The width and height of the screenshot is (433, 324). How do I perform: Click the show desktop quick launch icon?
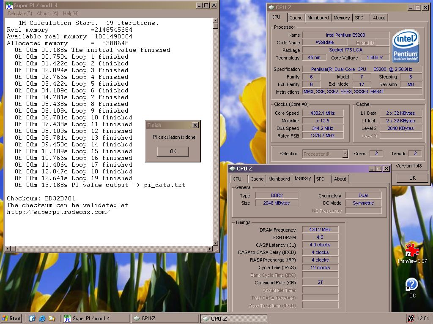point(32,319)
